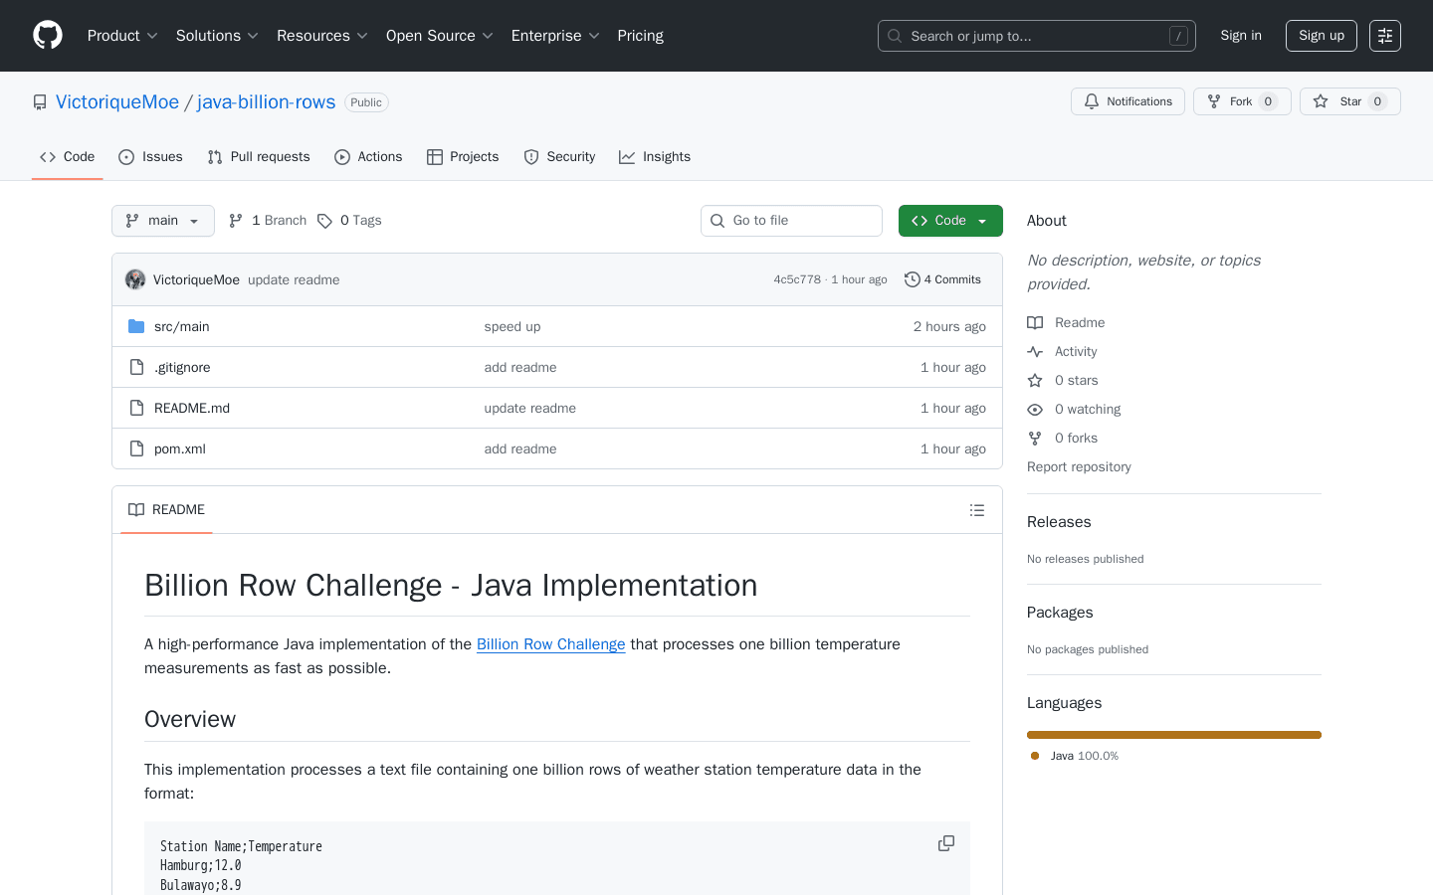Screen dimensions: 1433x895
Task: Switch to the Pull requests tab
Action: (258, 156)
